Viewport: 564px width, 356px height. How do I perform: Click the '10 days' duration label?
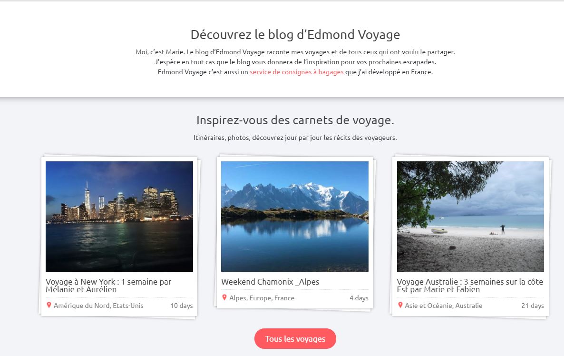coord(182,306)
